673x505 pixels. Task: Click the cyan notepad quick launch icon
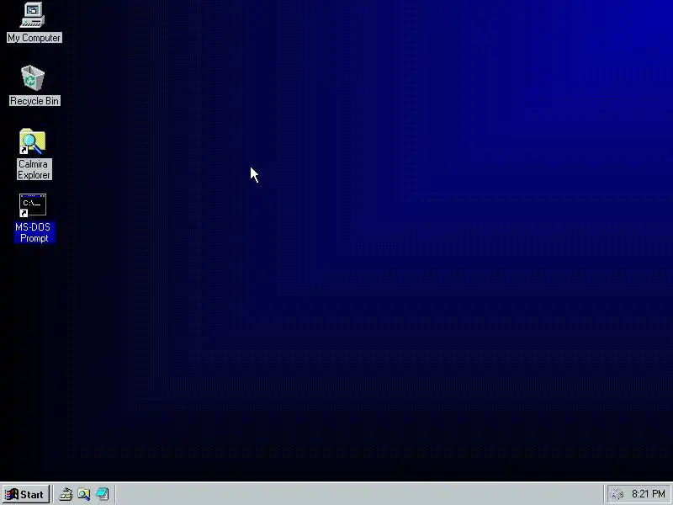(x=102, y=494)
